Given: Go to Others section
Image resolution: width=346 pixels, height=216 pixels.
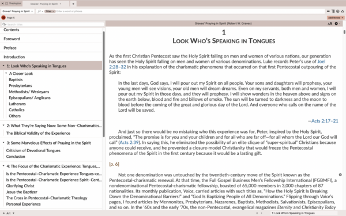Looking at the screenshot, I should (14, 116).
